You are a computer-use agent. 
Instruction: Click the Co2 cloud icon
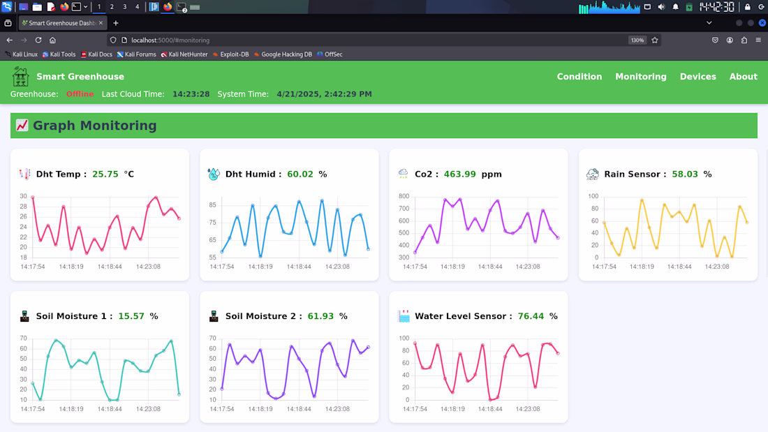tap(403, 173)
